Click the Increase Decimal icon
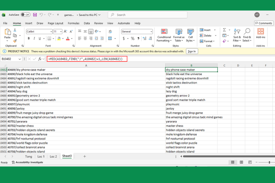This screenshot has height=183, width=275. pos(144,38)
